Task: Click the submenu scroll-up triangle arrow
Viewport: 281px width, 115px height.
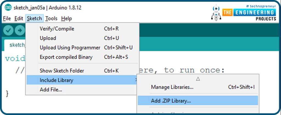Action: pos(198,79)
